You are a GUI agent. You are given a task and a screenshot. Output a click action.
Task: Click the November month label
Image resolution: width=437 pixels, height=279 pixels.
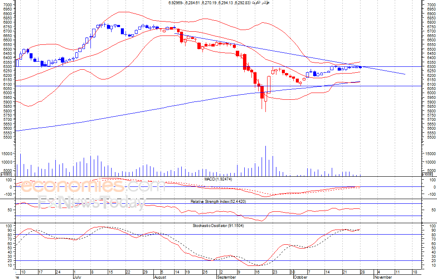pos(383,277)
